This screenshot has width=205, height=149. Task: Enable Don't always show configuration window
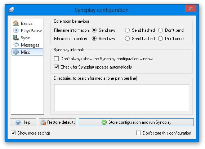[x=56, y=59]
